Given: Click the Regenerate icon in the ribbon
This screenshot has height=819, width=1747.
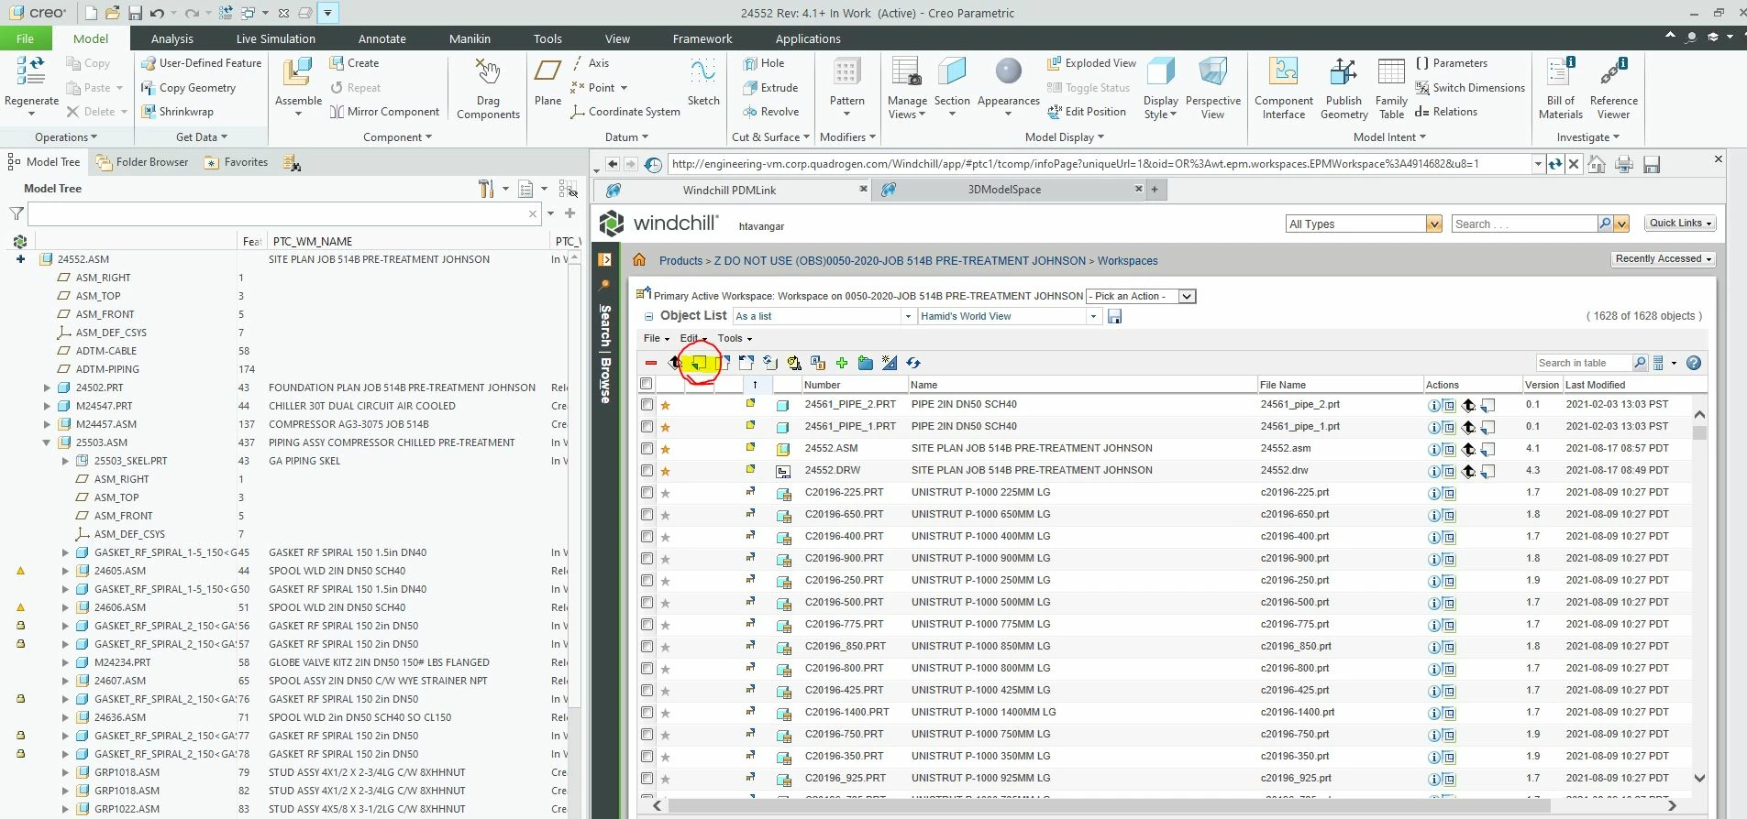Looking at the screenshot, I should tap(31, 72).
